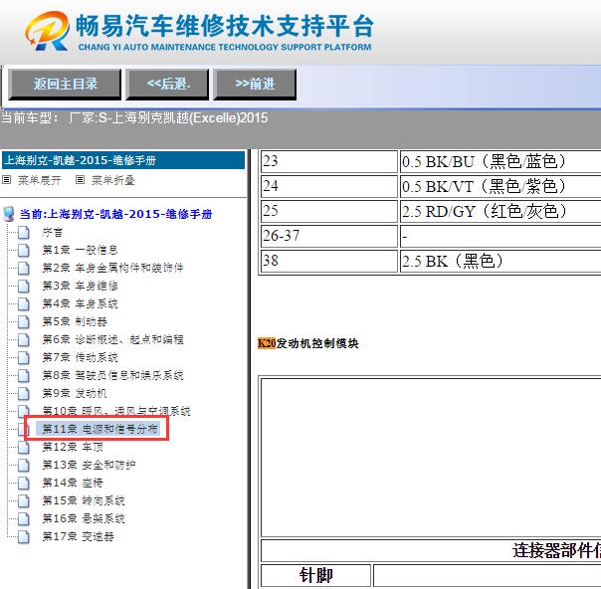Viewport: 601px width, 589px height.
Task: Click the page icon beside 第1章 一般信息
Action: (x=23, y=251)
